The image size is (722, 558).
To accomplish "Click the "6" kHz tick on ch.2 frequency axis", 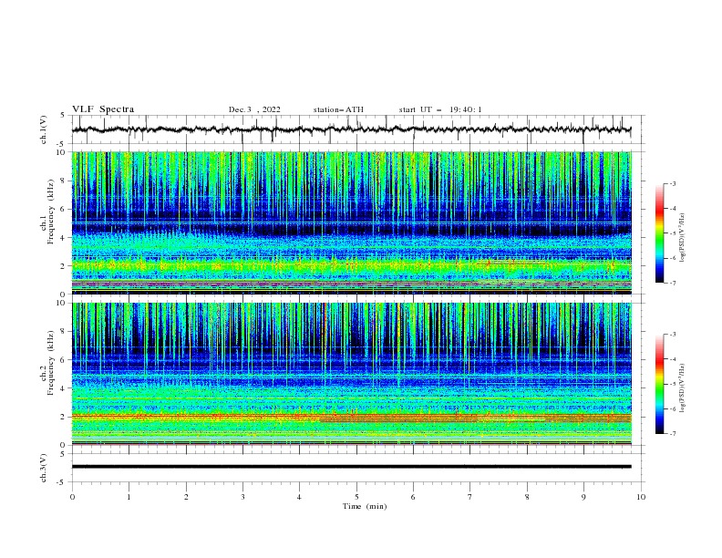I will (64, 360).
